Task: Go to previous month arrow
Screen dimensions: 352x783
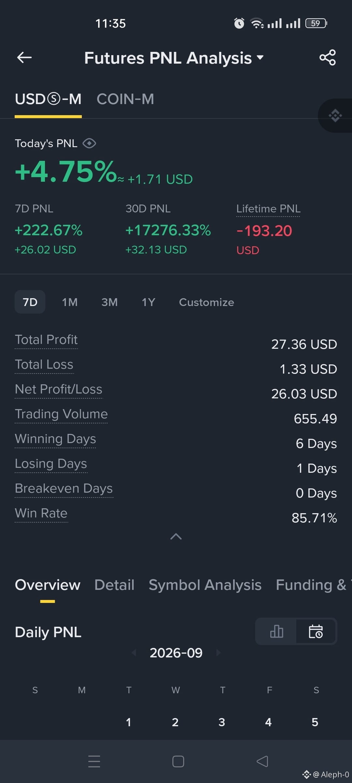Action: coord(134,652)
